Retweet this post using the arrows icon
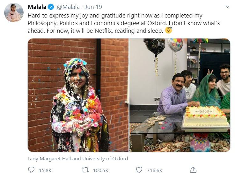 tap(85, 170)
